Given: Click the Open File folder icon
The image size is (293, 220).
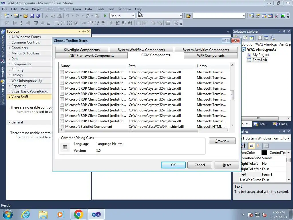Looking at the screenshot, I should (26, 16).
